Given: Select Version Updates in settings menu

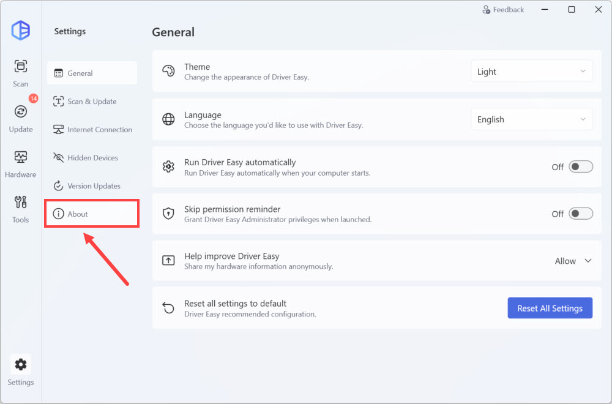Looking at the screenshot, I should [x=92, y=186].
